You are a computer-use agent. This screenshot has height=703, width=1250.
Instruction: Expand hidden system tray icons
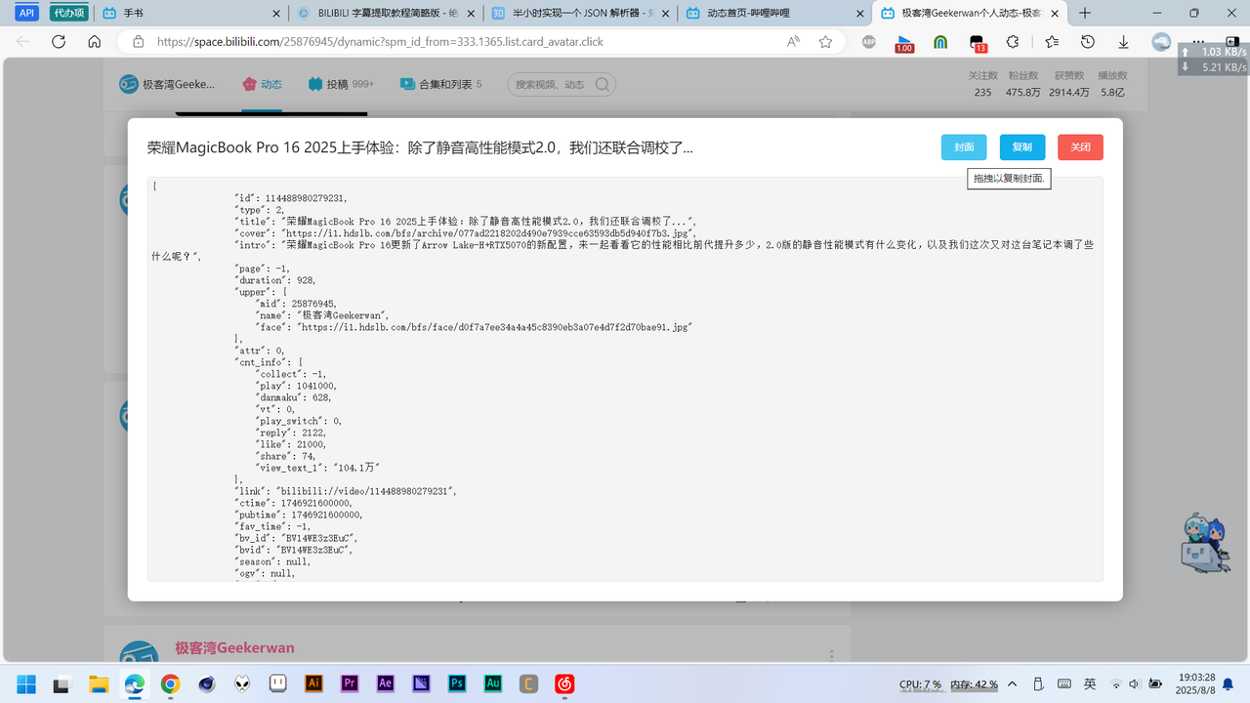[x=1013, y=684]
